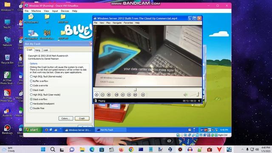The image size is (272, 153).
Task: Skip to next track in player
Action: pos(135,95)
